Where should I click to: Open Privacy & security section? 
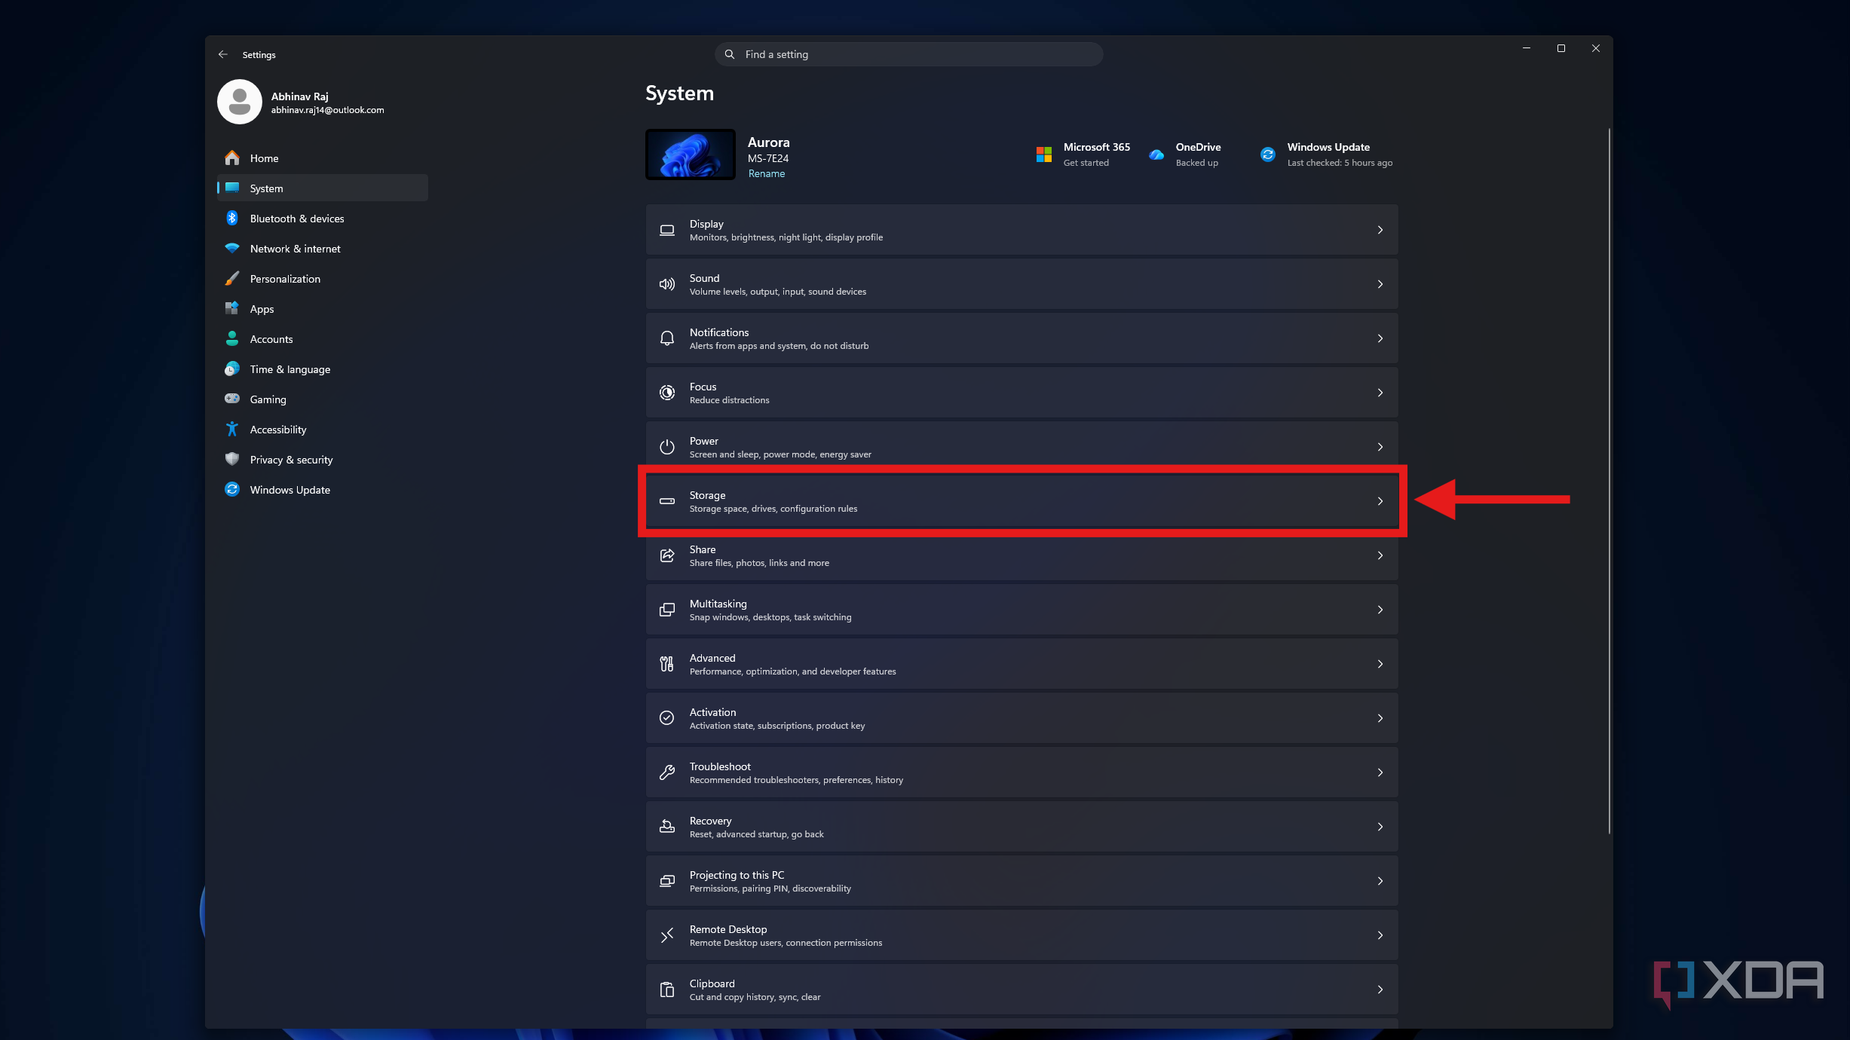pos(323,460)
